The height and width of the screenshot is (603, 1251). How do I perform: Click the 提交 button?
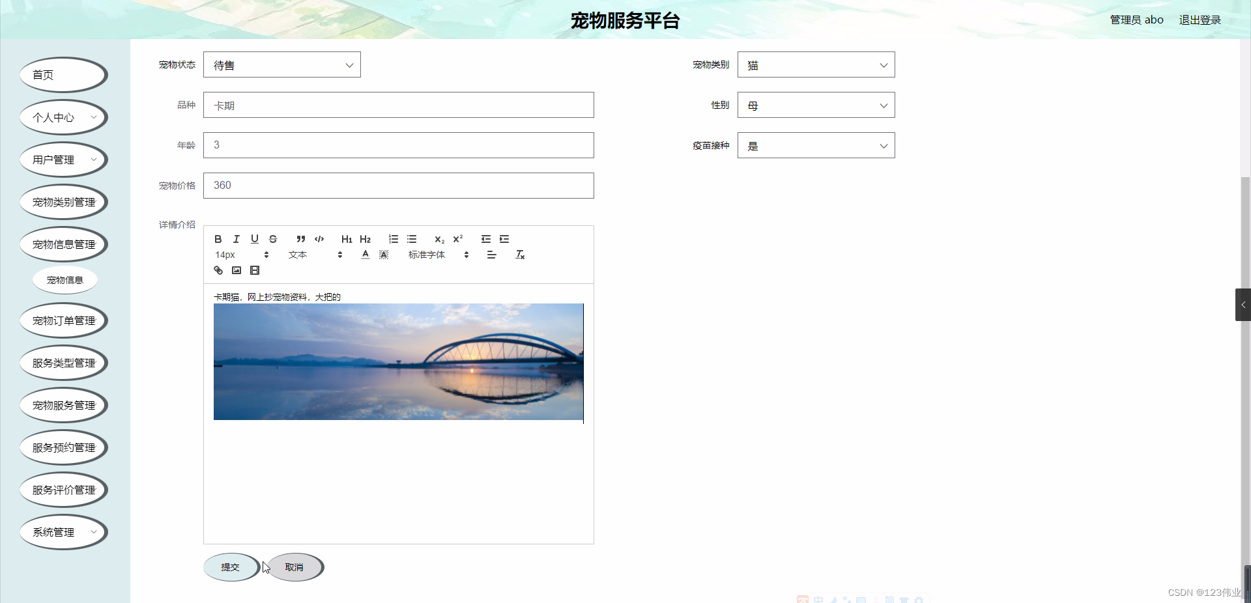231,567
